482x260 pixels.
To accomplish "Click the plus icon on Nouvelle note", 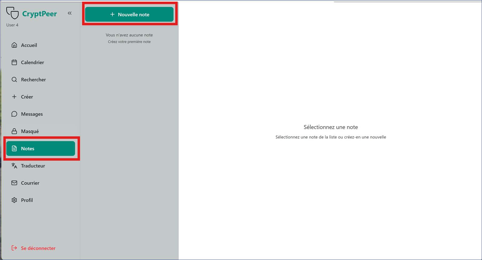I will click(x=112, y=14).
